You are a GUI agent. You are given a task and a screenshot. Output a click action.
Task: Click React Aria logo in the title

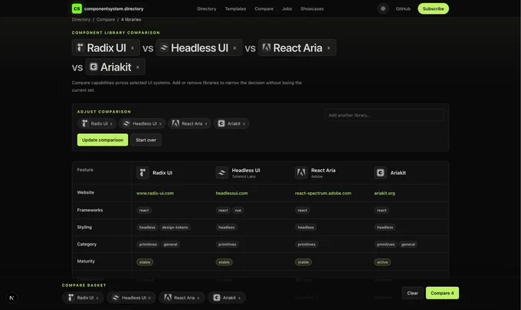(266, 47)
